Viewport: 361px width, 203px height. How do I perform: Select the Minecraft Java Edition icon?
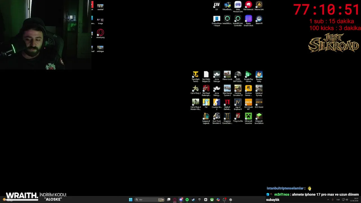(259, 118)
